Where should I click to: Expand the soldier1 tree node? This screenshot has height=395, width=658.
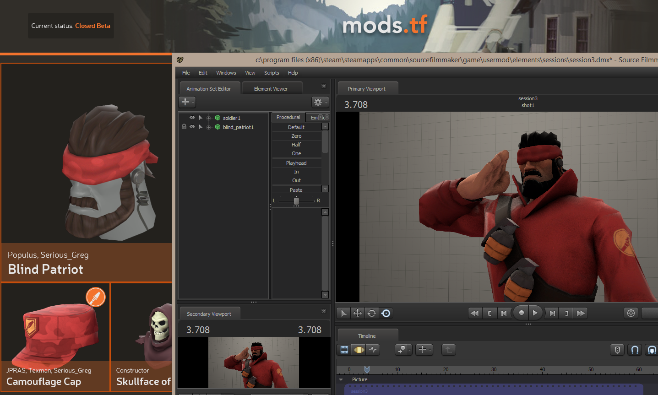[x=201, y=118]
